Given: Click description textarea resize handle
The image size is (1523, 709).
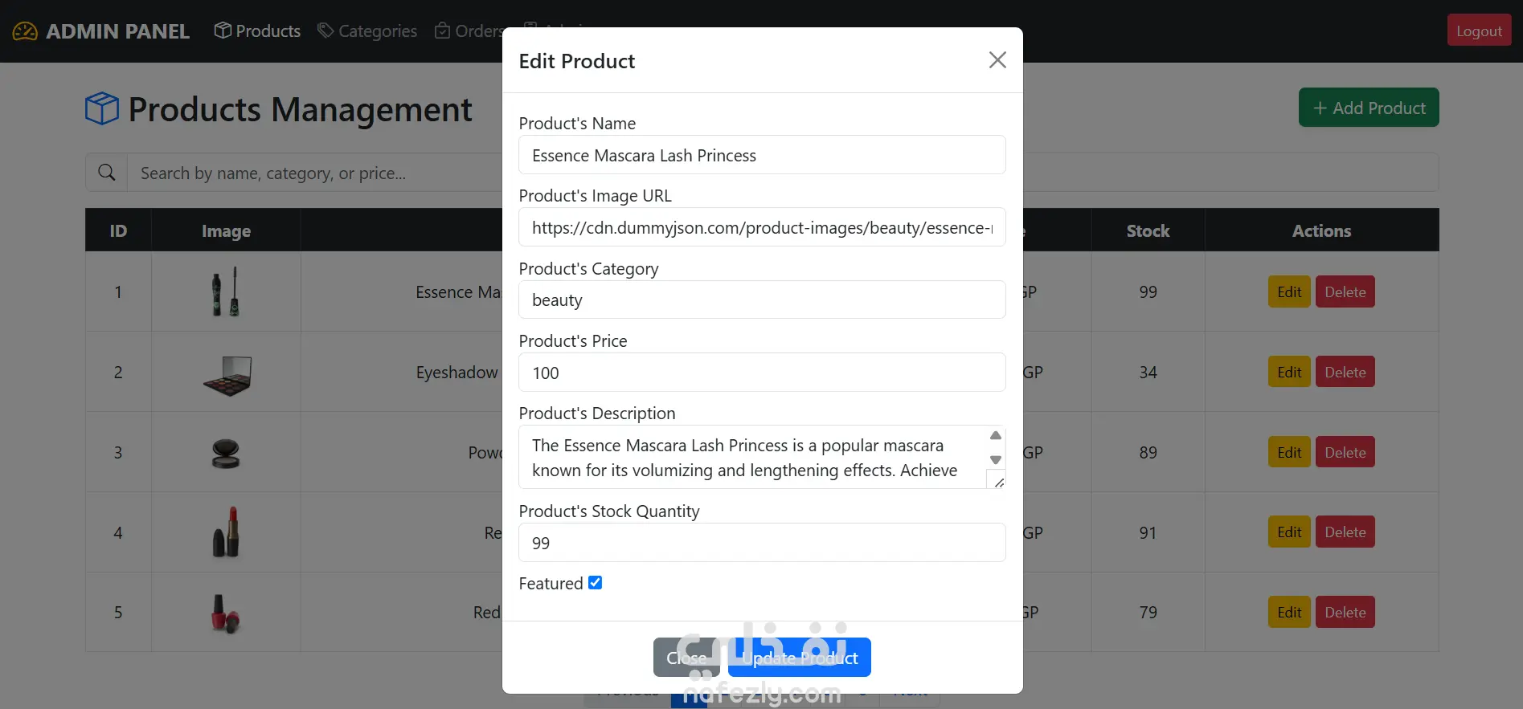Looking at the screenshot, I should 999,483.
